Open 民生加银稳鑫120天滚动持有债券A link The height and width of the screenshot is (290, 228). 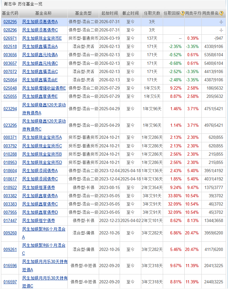(x=44, y=109)
